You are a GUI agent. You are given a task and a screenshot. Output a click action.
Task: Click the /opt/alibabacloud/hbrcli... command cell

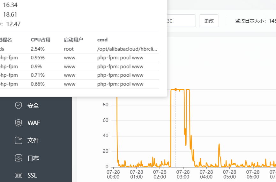point(127,49)
